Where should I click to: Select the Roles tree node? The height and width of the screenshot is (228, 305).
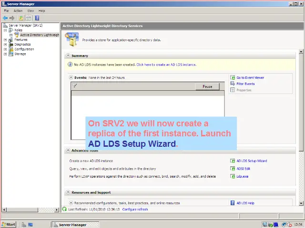pyautogui.click(x=18, y=30)
